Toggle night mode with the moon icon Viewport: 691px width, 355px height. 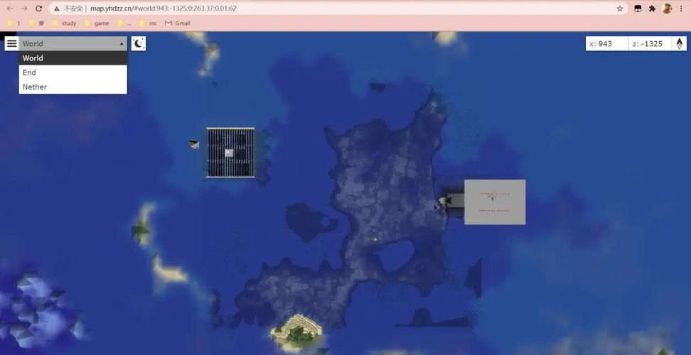(139, 43)
